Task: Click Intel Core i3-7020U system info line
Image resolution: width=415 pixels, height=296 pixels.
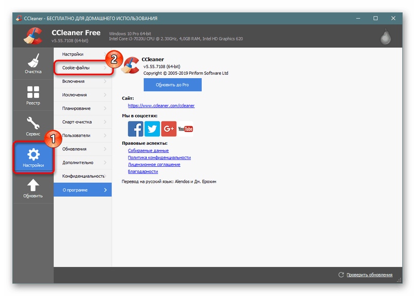Action: pos(176,39)
